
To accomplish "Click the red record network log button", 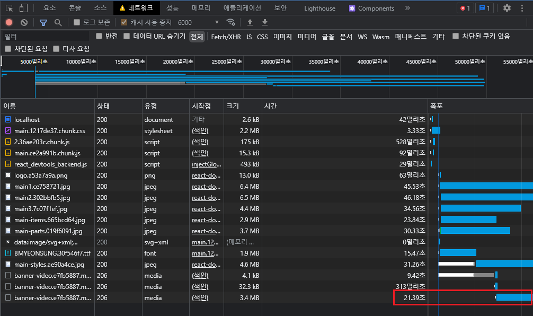I will [x=9, y=22].
